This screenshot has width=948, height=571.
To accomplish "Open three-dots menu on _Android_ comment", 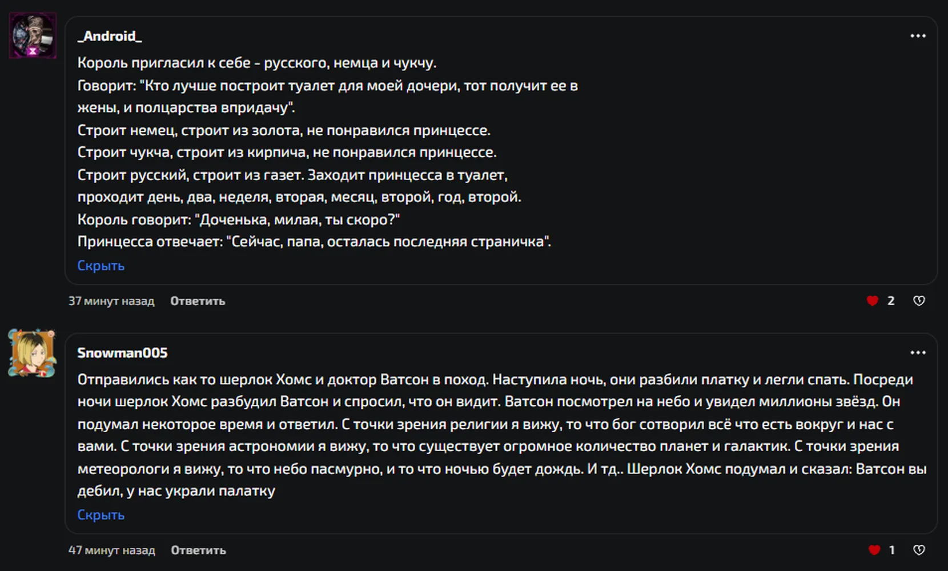I will click(x=918, y=36).
